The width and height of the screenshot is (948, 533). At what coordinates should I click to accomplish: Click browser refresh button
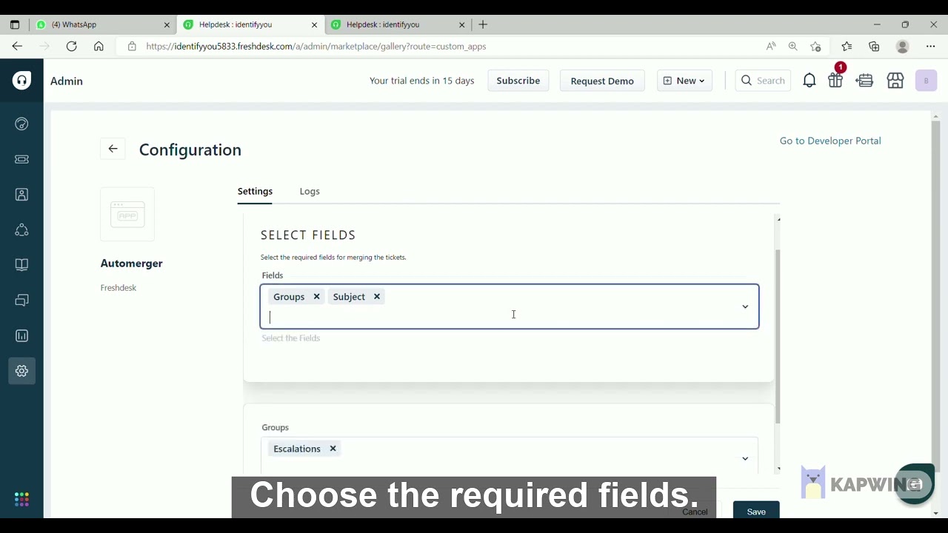(x=71, y=46)
